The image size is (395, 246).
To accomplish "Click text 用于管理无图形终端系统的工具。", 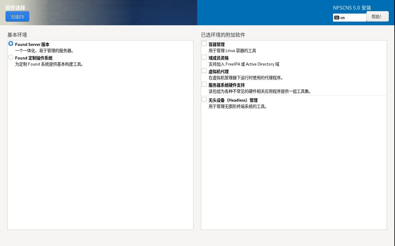I will (x=238, y=106).
